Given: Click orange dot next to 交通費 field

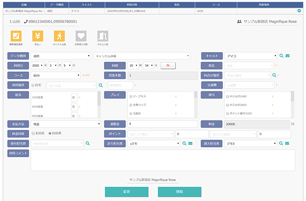Looking at the screenshot, I should [276, 85].
